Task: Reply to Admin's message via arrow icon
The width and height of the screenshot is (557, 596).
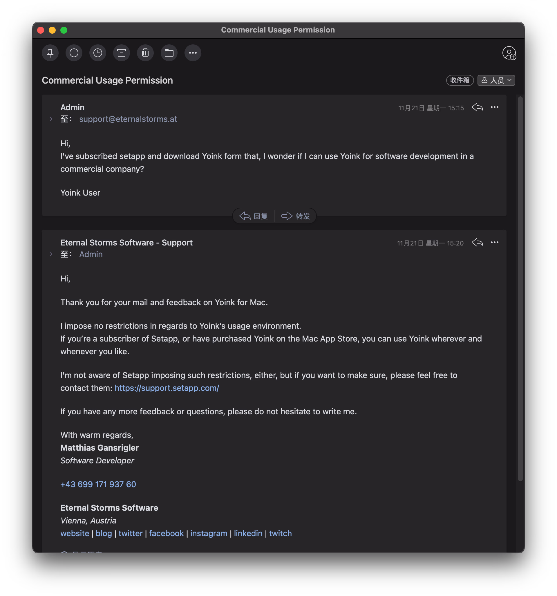Action: [x=477, y=107]
